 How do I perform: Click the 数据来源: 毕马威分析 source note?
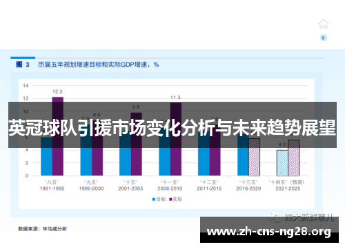pos(43,229)
